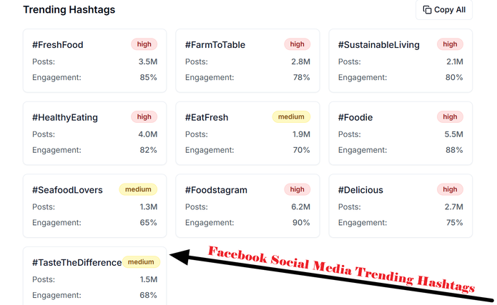The image size is (497, 305).
Task: Click the copy icon in Copy All
Action: tap(427, 10)
